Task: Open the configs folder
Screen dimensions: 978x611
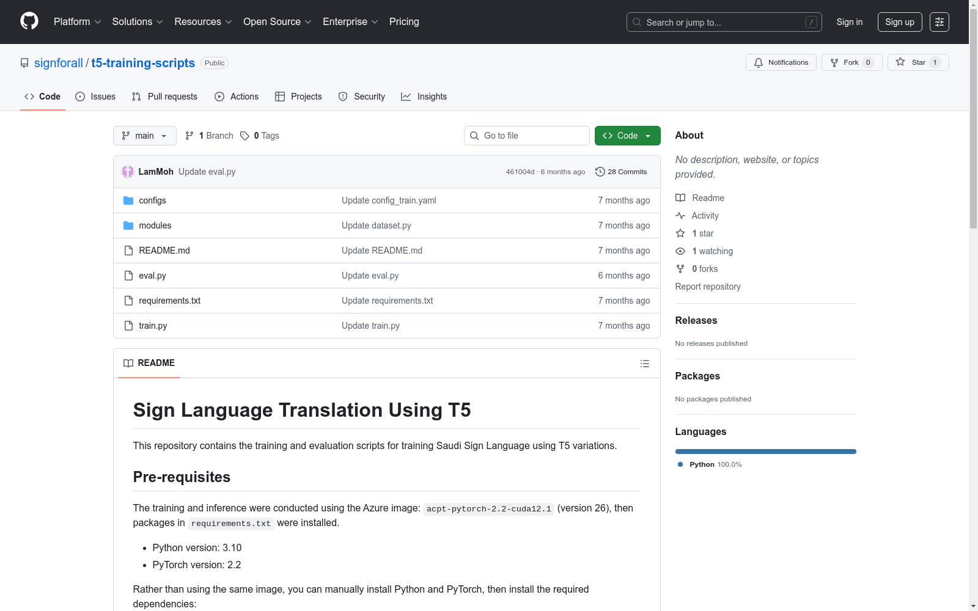Action: point(152,200)
